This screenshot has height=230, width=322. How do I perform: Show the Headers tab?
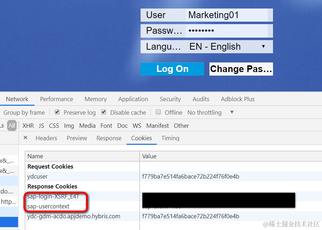coord(47,138)
